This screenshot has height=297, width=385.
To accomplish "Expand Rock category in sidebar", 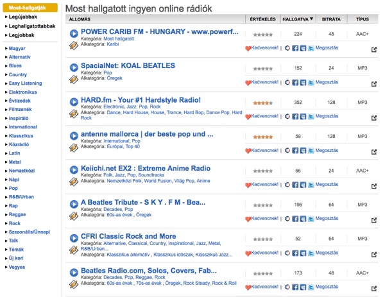I will [x=15, y=223].
